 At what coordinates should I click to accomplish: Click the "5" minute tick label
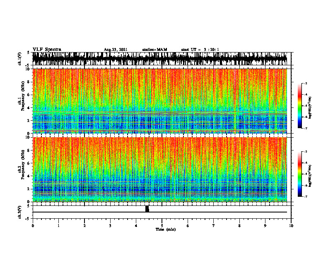coord(162,226)
